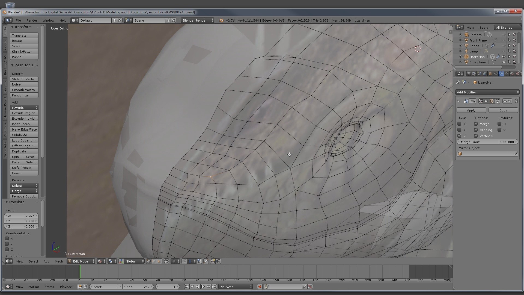Click OpenGL render animation clapper icon
The image size is (524, 295).
[218, 261]
